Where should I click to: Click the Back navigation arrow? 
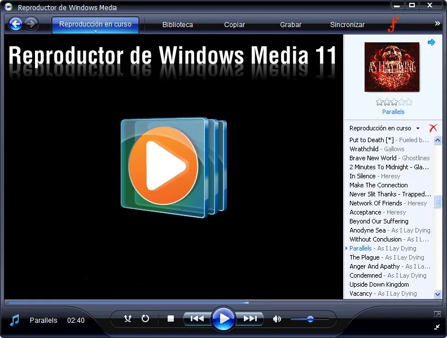15,24
